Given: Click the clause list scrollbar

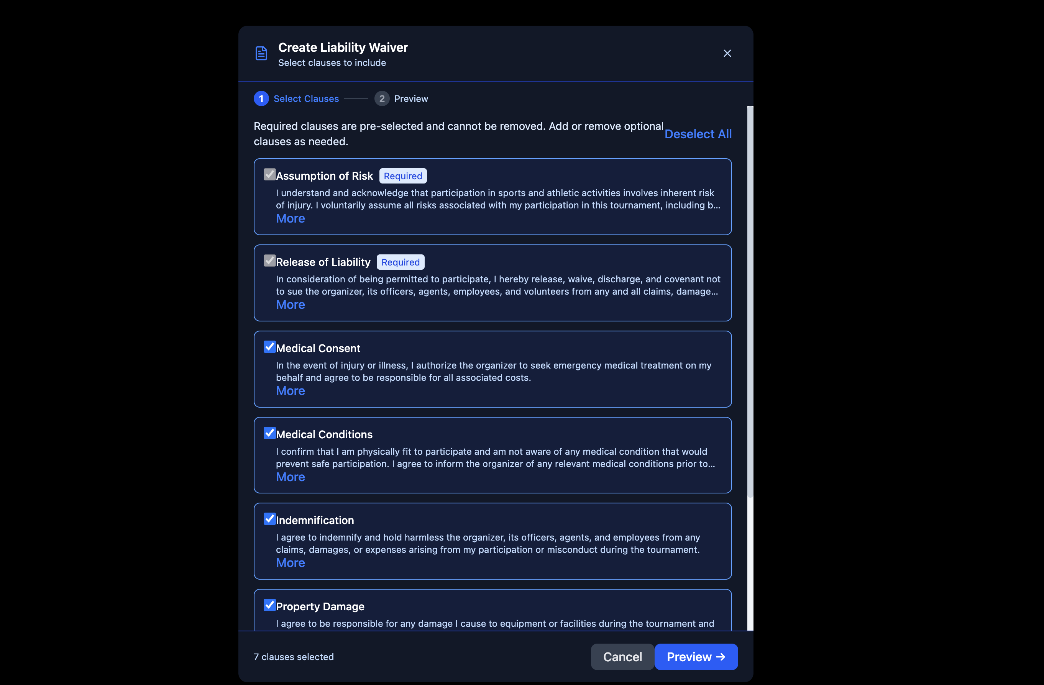Looking at the screenshot, I should tap(750, 302).
